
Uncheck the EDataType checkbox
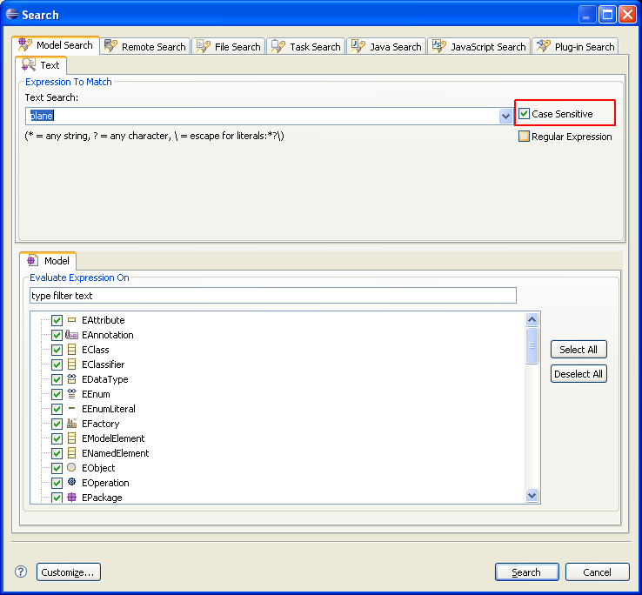tap(57, 379)
